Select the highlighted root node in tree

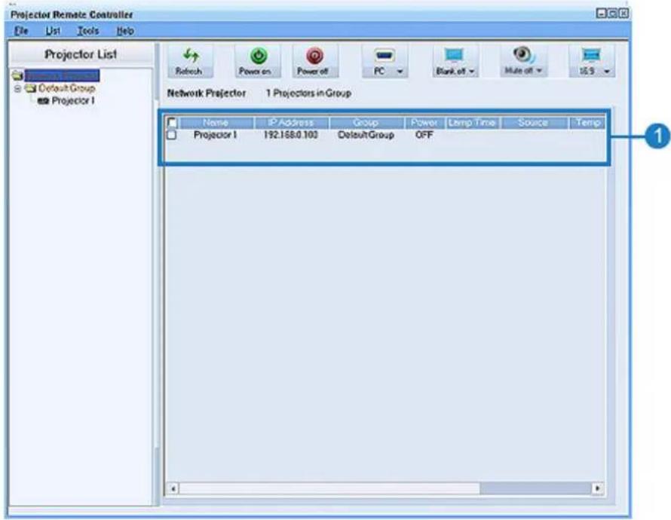coord(62,75)
